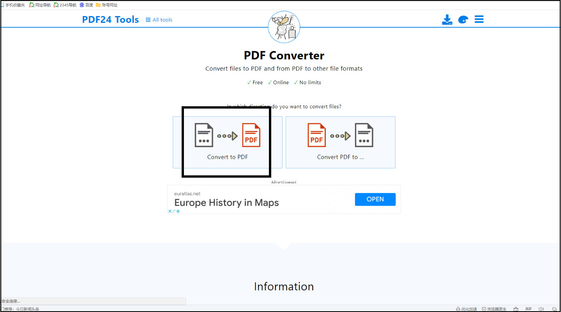Click 优化加速 in the status bar

pos(466,309)
